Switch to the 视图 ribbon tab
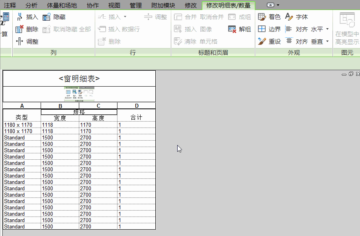 coord(114,5)
